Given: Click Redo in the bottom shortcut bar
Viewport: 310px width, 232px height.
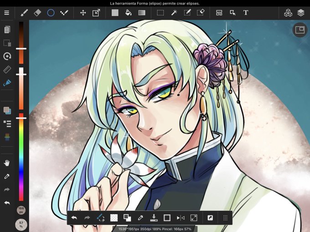Looking at the screenshot, I should click(x=87, y=218).
